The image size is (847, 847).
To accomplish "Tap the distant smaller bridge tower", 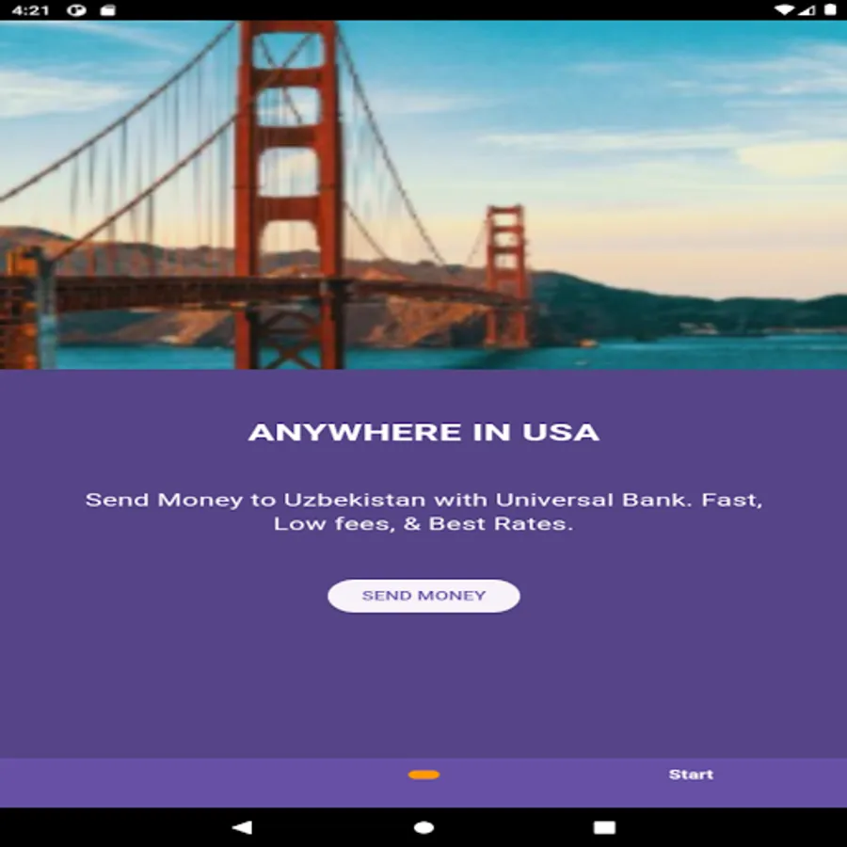I will (x=506, y=276).
